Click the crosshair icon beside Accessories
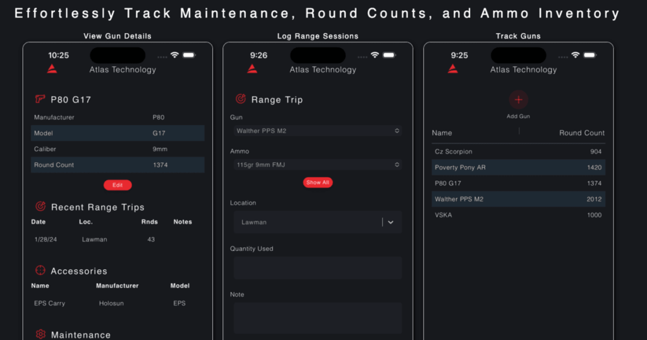The width and height of the screenshot is (647, 340). tap(40, 270)
